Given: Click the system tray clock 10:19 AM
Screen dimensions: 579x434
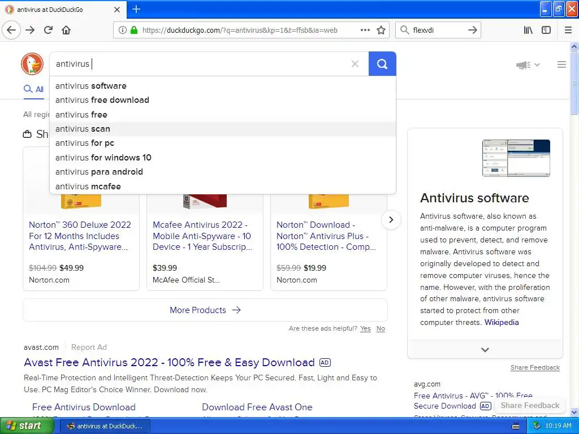Looking at the screenshot, I should tap(558, 426).
